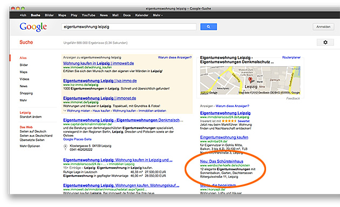
Task: Focus the search field with eigentumswohnung leipzig
Action: [x=129, y=27]
